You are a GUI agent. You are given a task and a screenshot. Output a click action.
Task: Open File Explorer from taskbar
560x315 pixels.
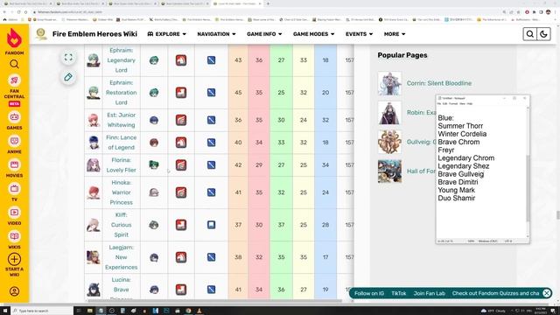point(89,311)
